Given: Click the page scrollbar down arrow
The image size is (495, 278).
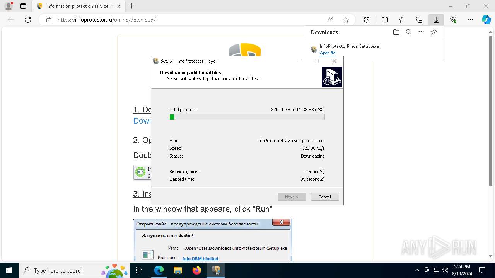Looking at the screenshot, I should pyautogui.click(x=491, y=256).
